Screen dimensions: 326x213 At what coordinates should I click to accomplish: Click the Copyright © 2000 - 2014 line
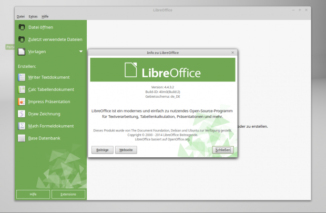point(162,135)
